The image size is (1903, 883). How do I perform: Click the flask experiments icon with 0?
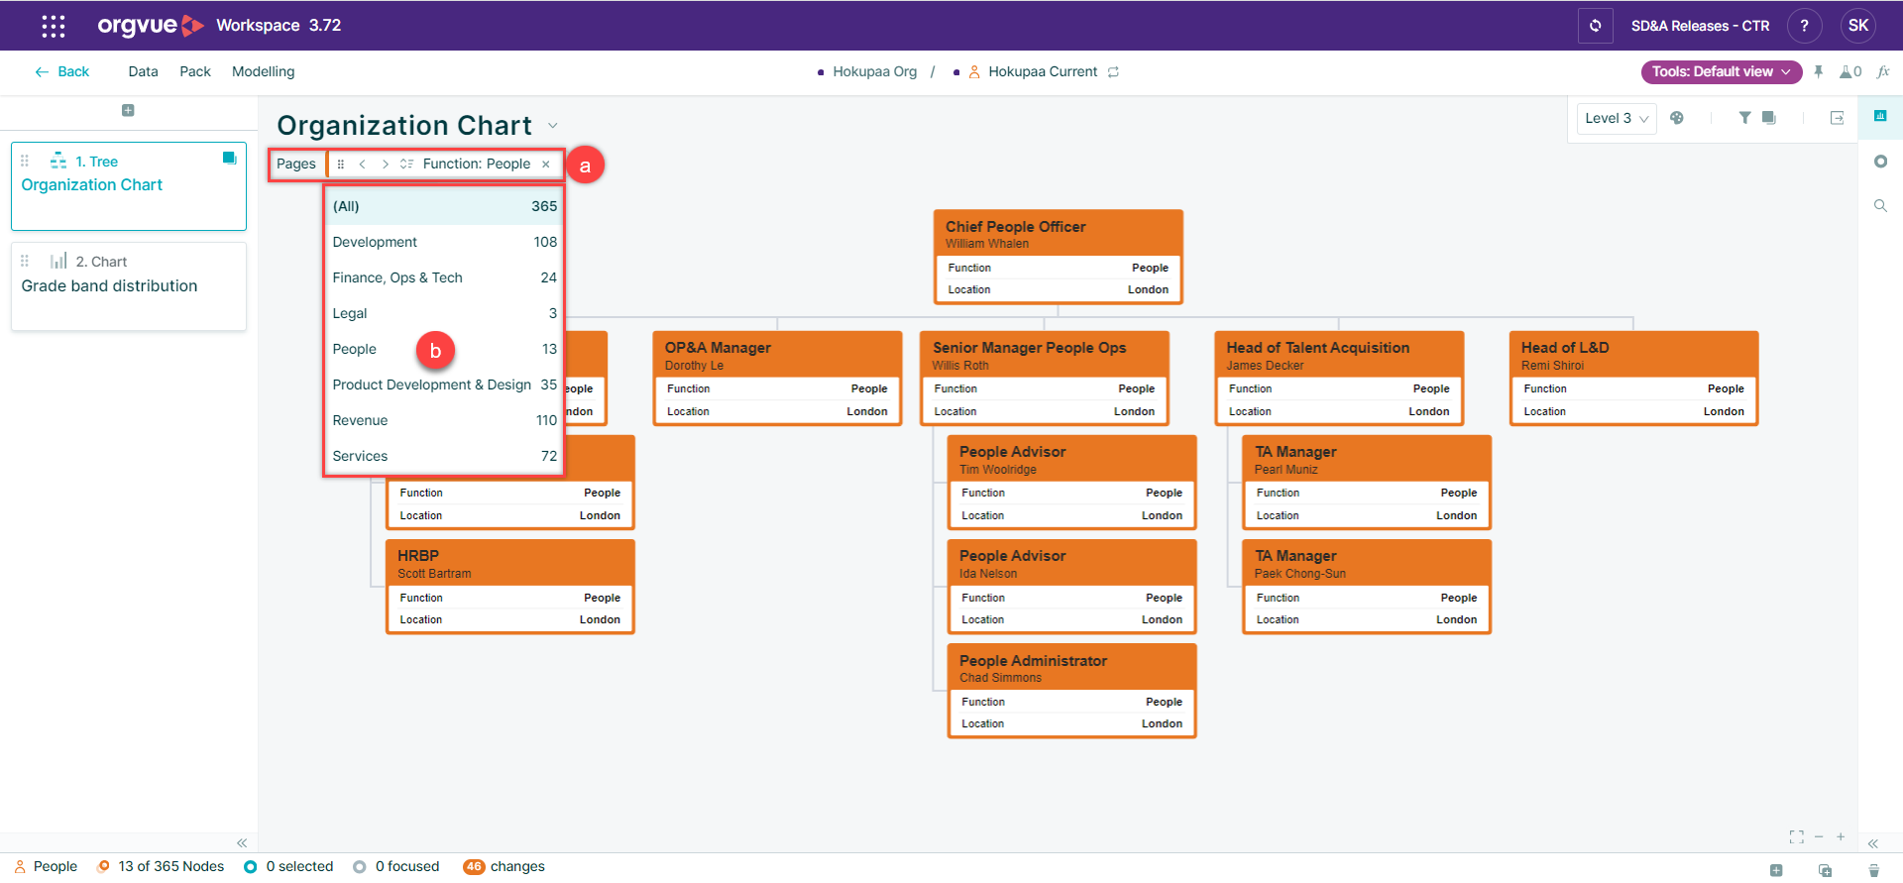[x=1850, y=71]
